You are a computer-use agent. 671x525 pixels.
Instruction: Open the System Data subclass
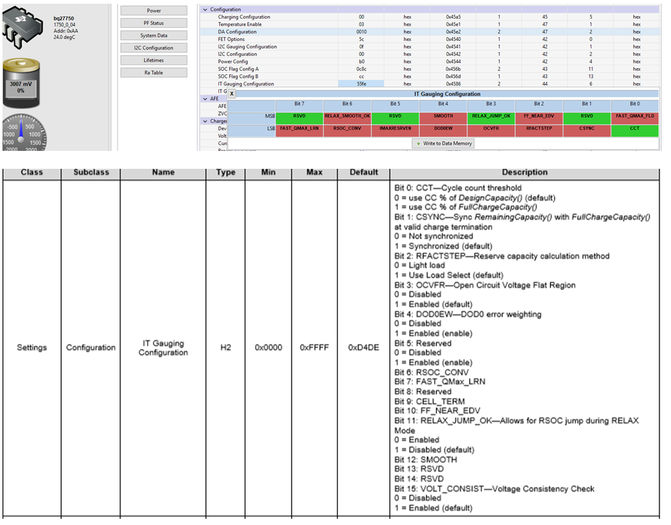[154, 35]
